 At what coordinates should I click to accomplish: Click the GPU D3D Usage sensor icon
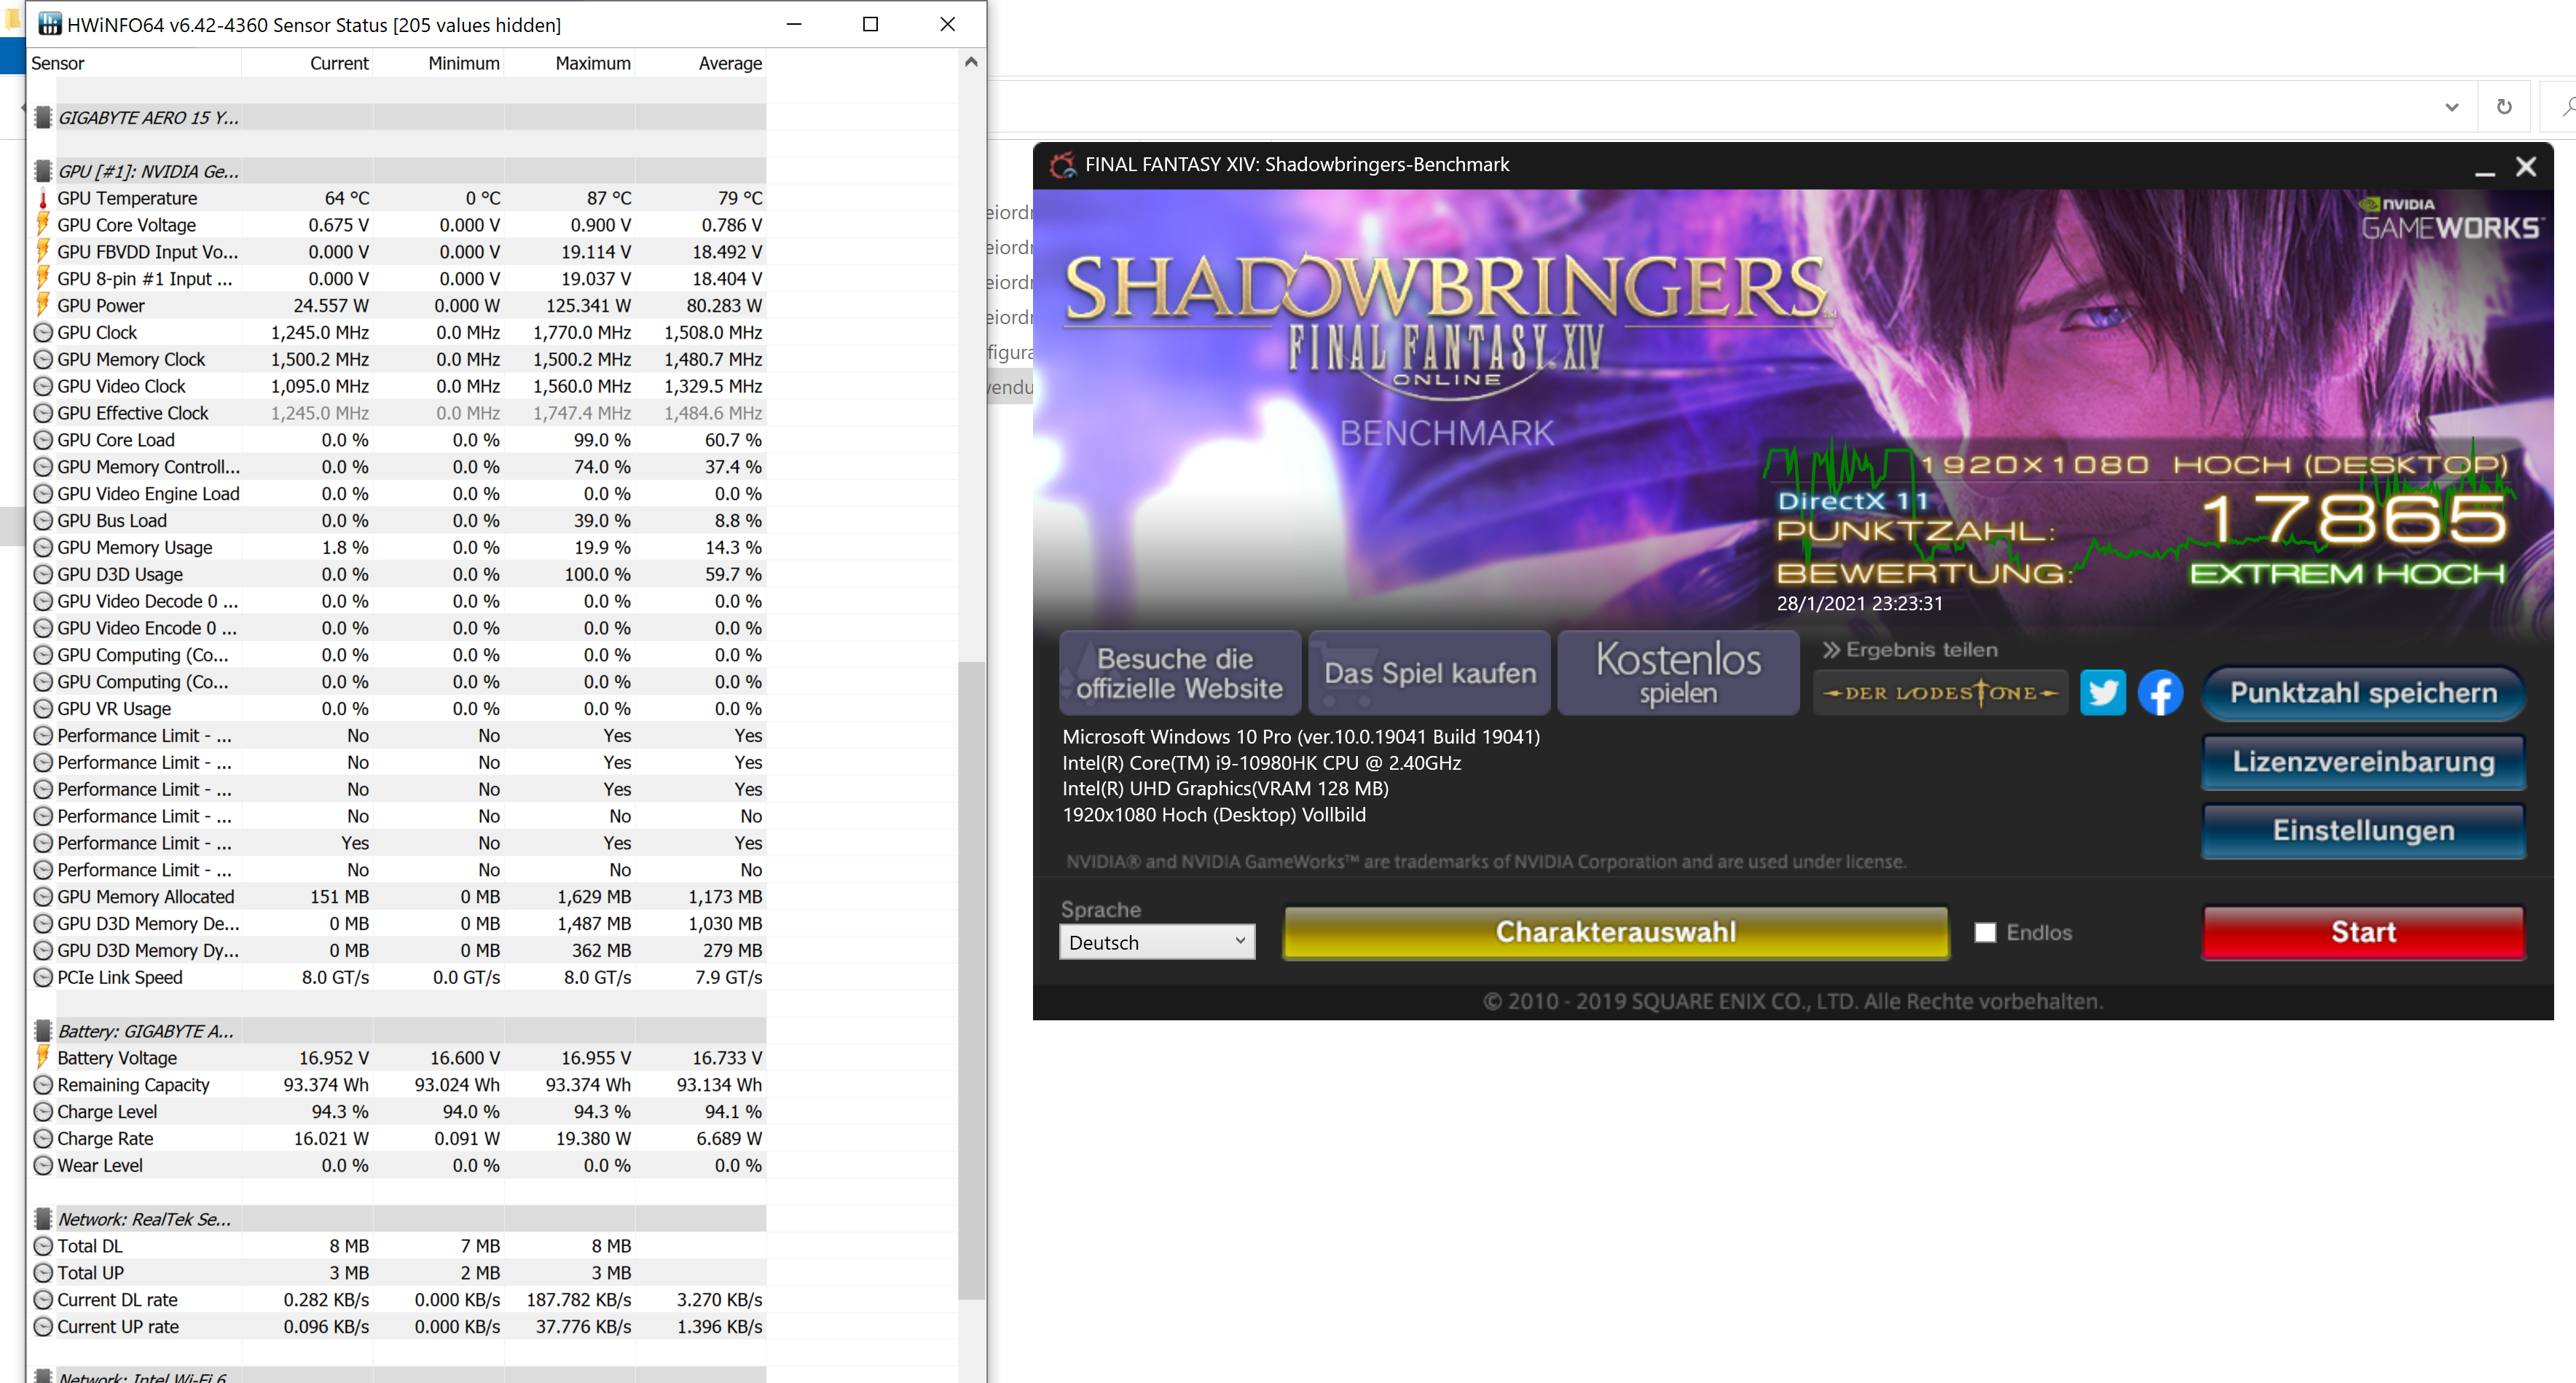tap(43, 574)
